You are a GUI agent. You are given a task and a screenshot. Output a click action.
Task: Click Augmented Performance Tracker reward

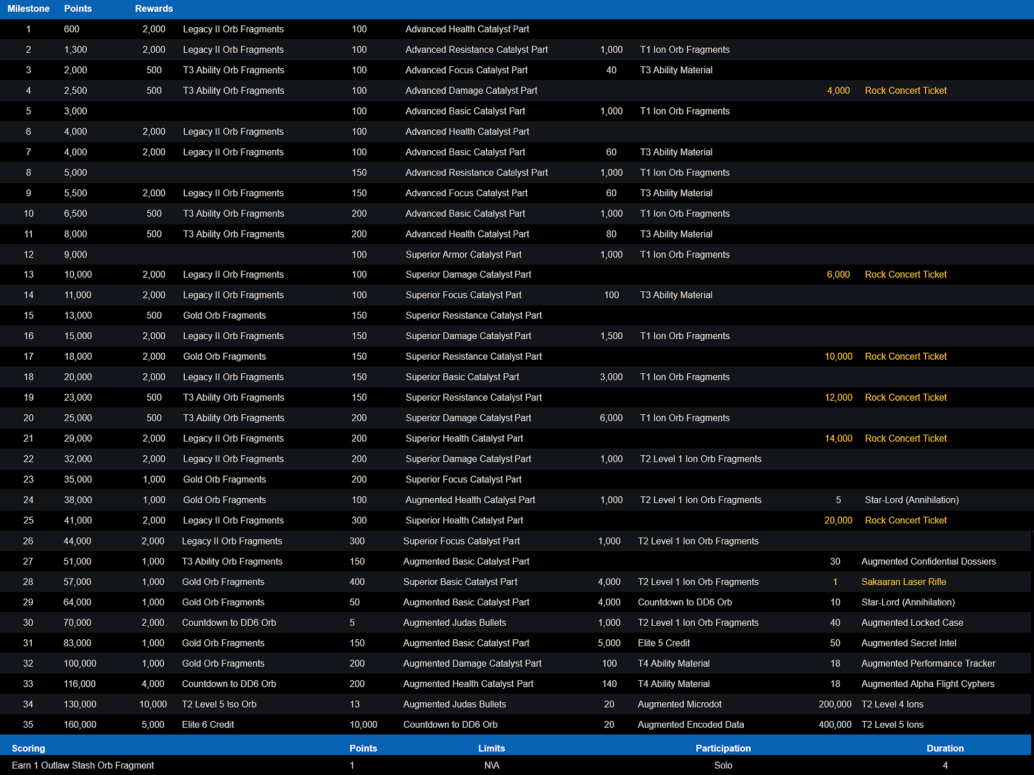pos(928,664)
